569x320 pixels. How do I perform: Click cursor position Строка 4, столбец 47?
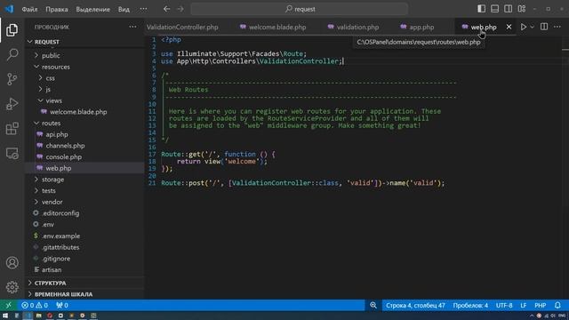click(x=415, y=306)
